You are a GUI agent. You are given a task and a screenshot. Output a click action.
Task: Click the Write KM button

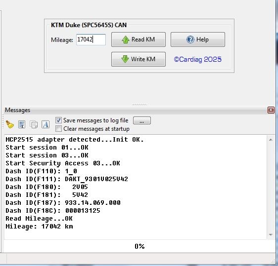(x=139, y=59)
